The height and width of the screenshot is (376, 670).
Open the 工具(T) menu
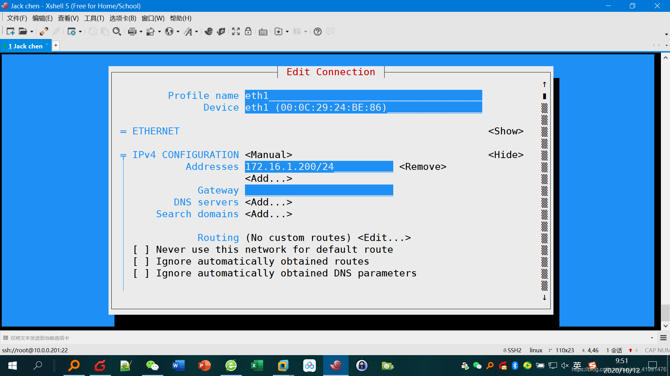pyautogui.click(x=94, y=18)
